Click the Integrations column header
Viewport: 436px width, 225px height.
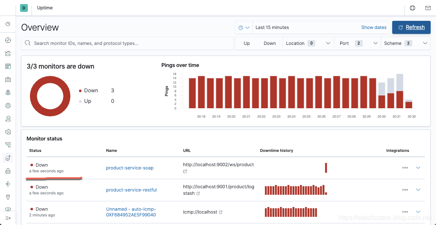(x=398, y=150)
